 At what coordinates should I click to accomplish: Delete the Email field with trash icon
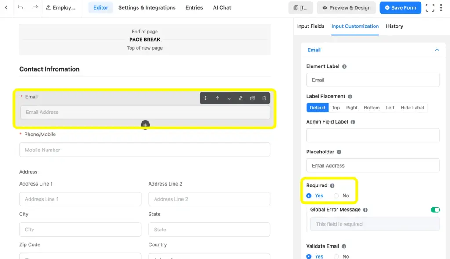pyautogui.click(x=264, y=98)
